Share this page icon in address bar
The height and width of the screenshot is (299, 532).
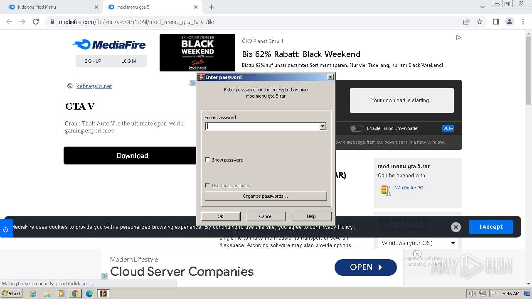[x=466, y=22]
